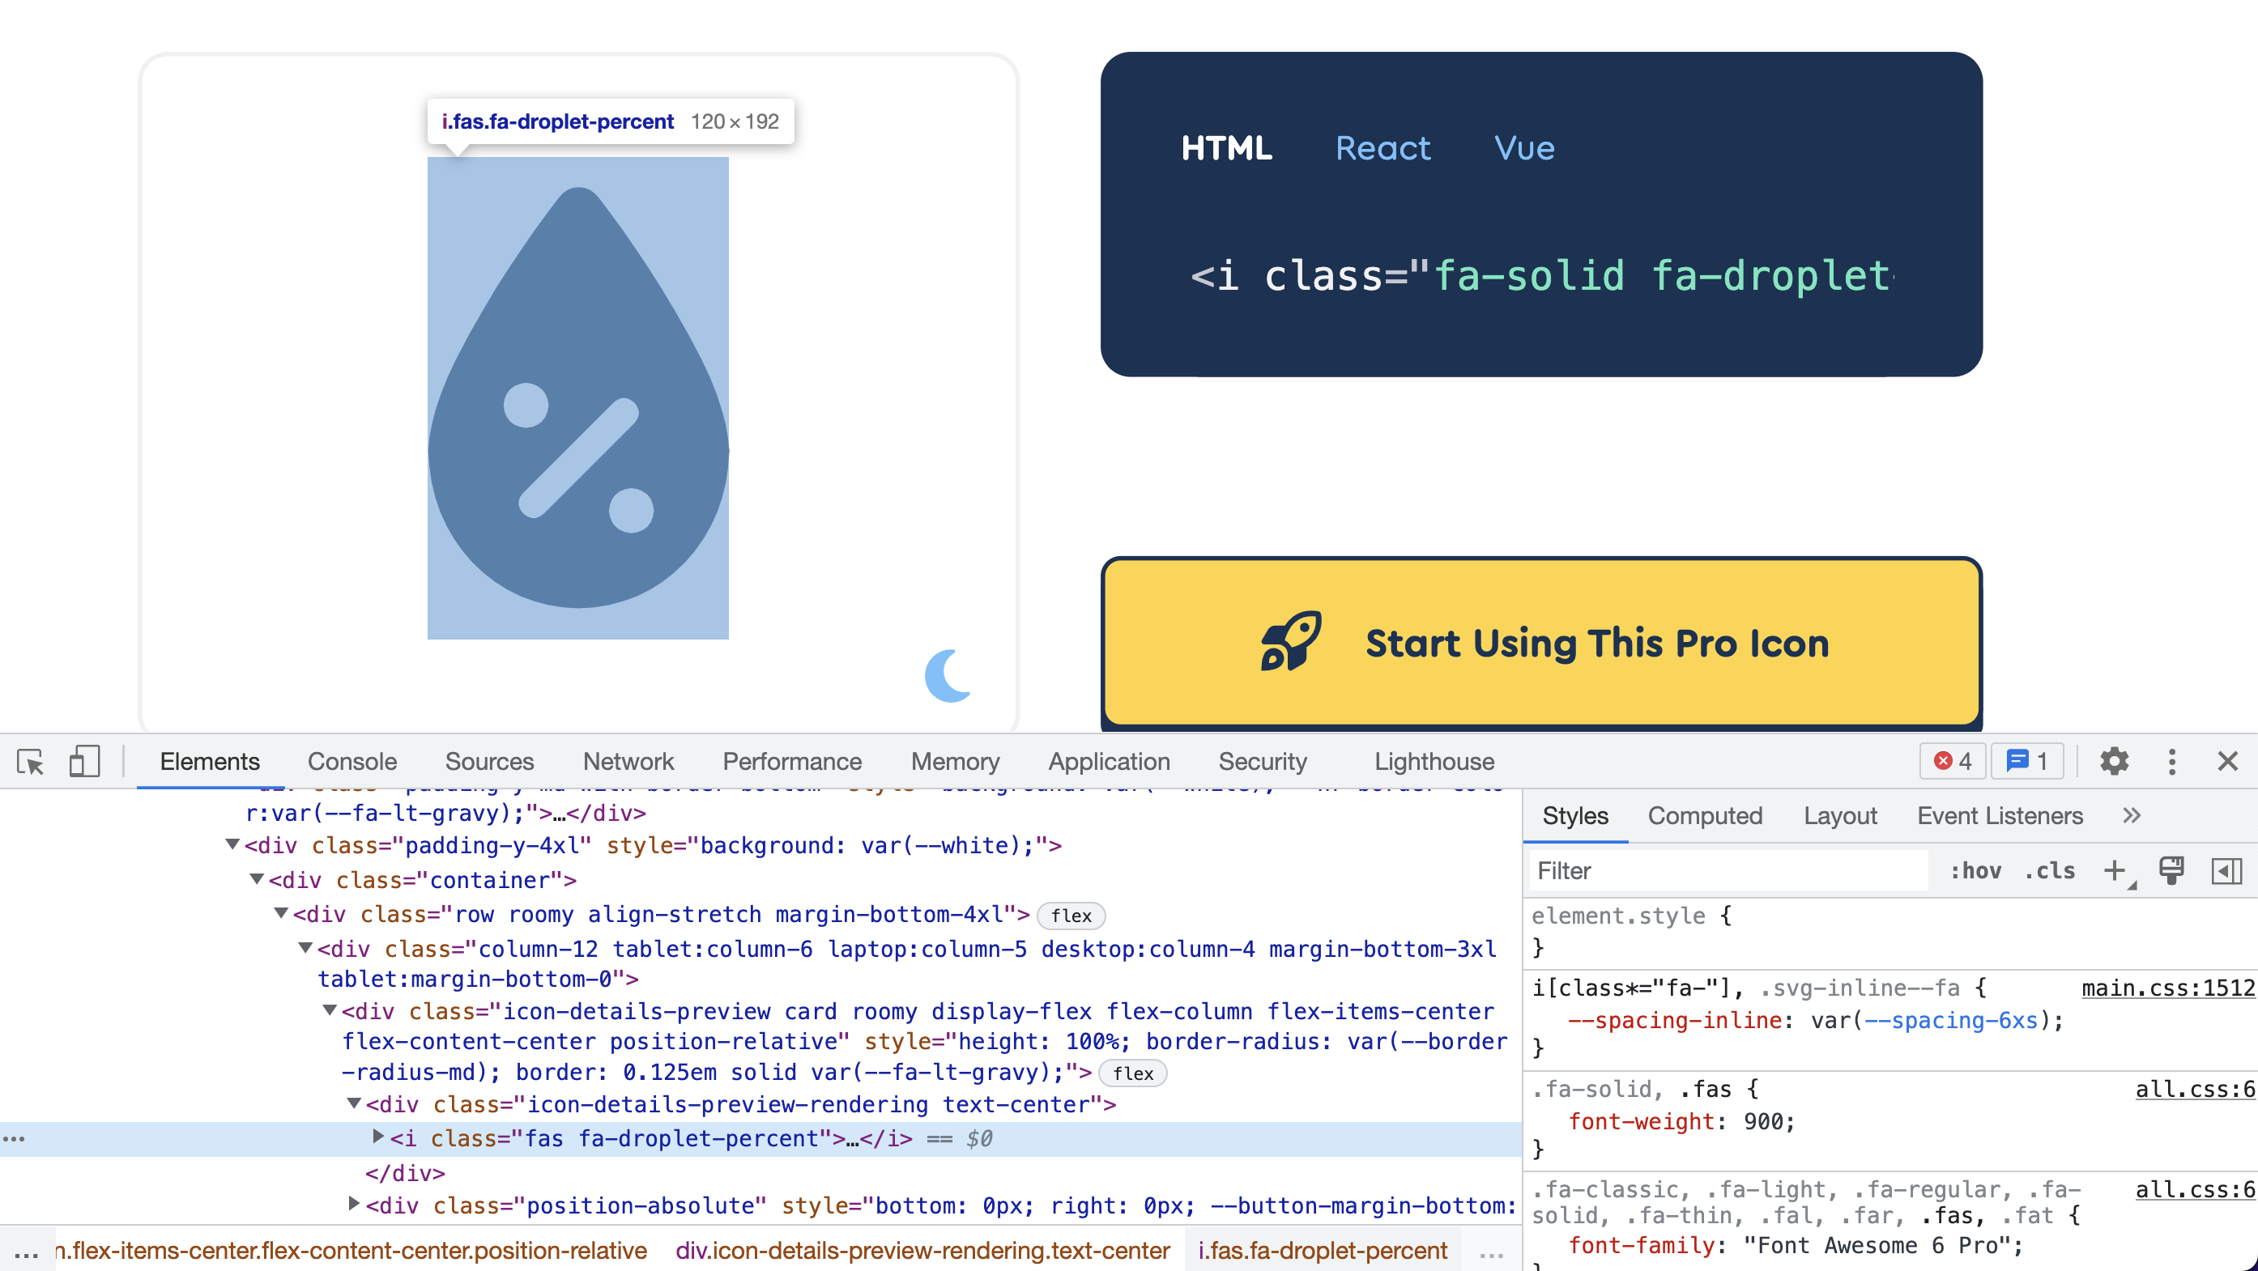The width and height of the screenshot is (2258, 1271).
Task: Open the console errors badge showing 4
Action: pos(1951,761)
